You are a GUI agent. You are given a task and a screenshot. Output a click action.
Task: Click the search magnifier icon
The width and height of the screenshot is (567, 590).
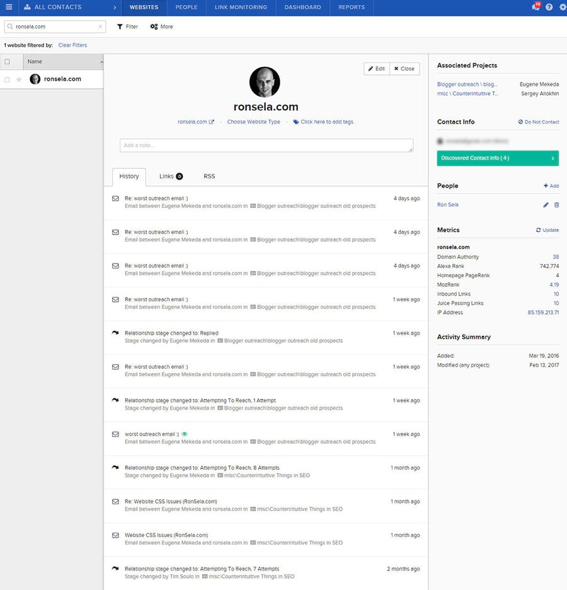click(10, 26)
